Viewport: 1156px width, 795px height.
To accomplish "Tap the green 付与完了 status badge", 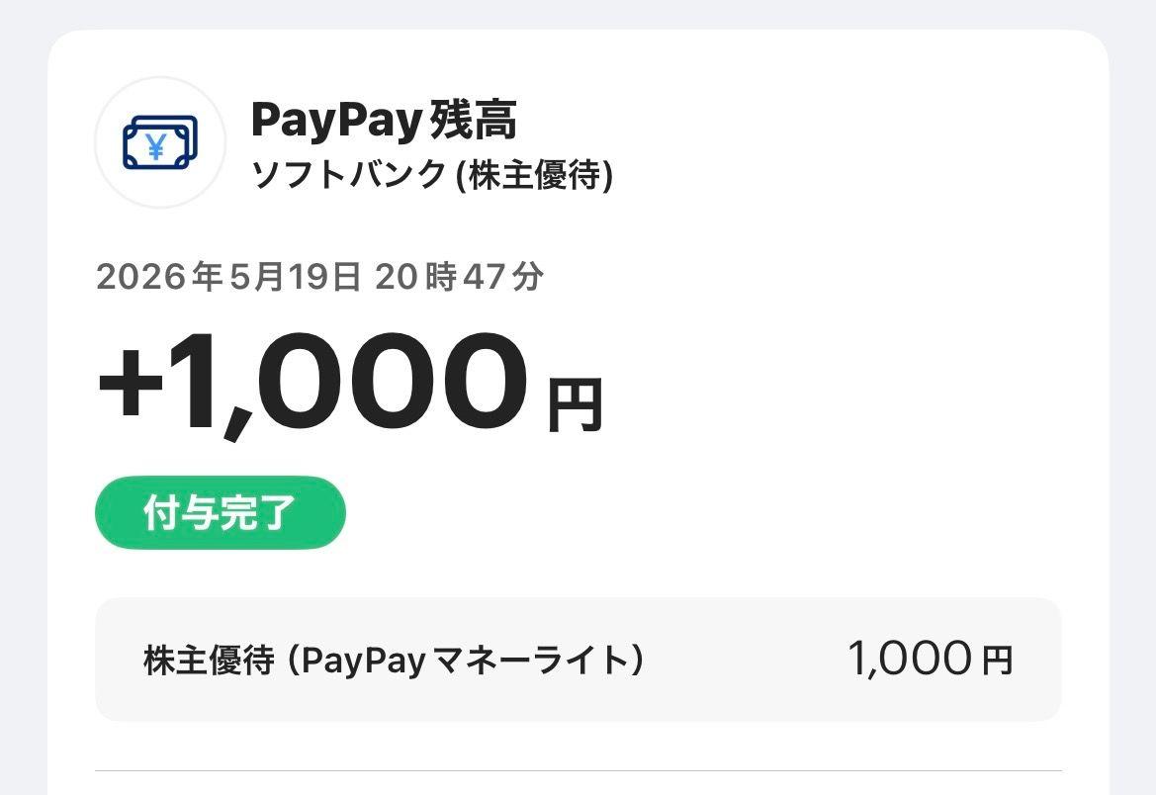I will tap(221, 512).
